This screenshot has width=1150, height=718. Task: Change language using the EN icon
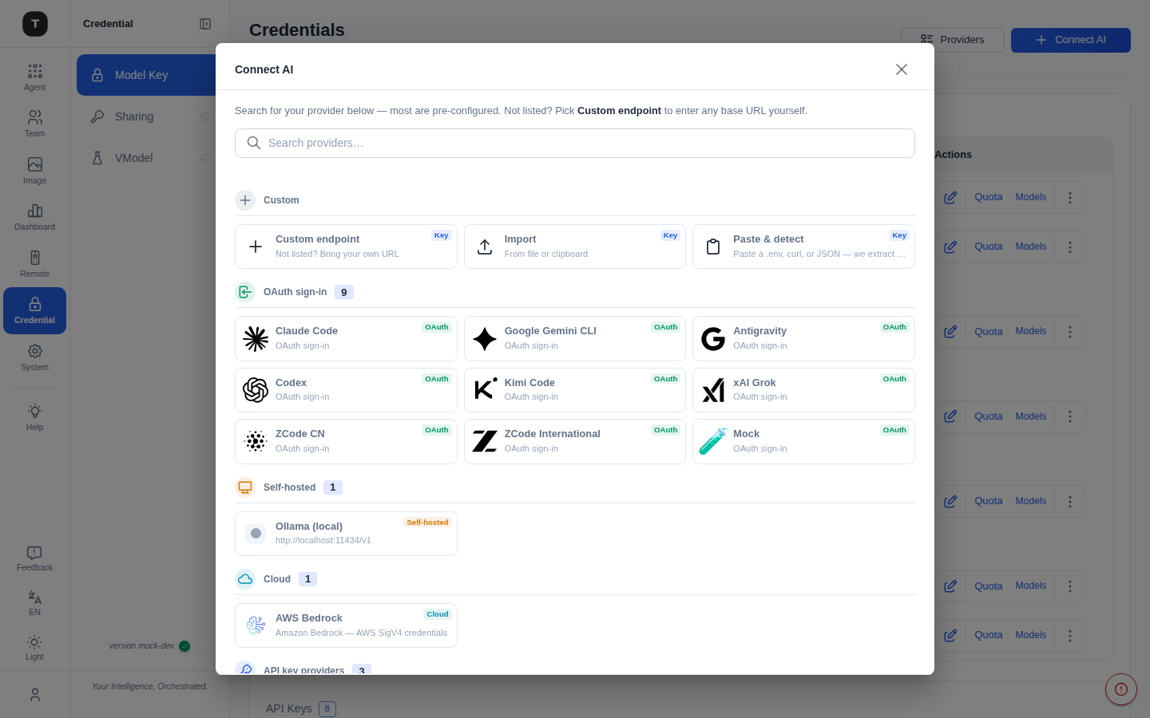click(34, 603)
